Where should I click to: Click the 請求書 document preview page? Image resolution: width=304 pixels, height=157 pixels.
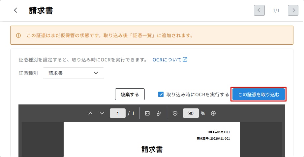[x=152, y=139]
